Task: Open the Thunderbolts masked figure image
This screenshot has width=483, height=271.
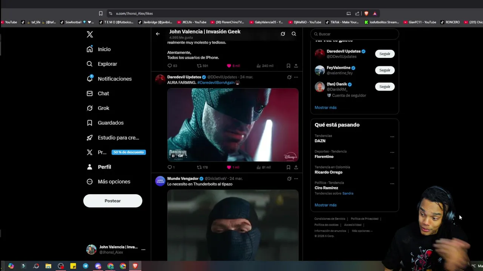Action: (233, 225)
